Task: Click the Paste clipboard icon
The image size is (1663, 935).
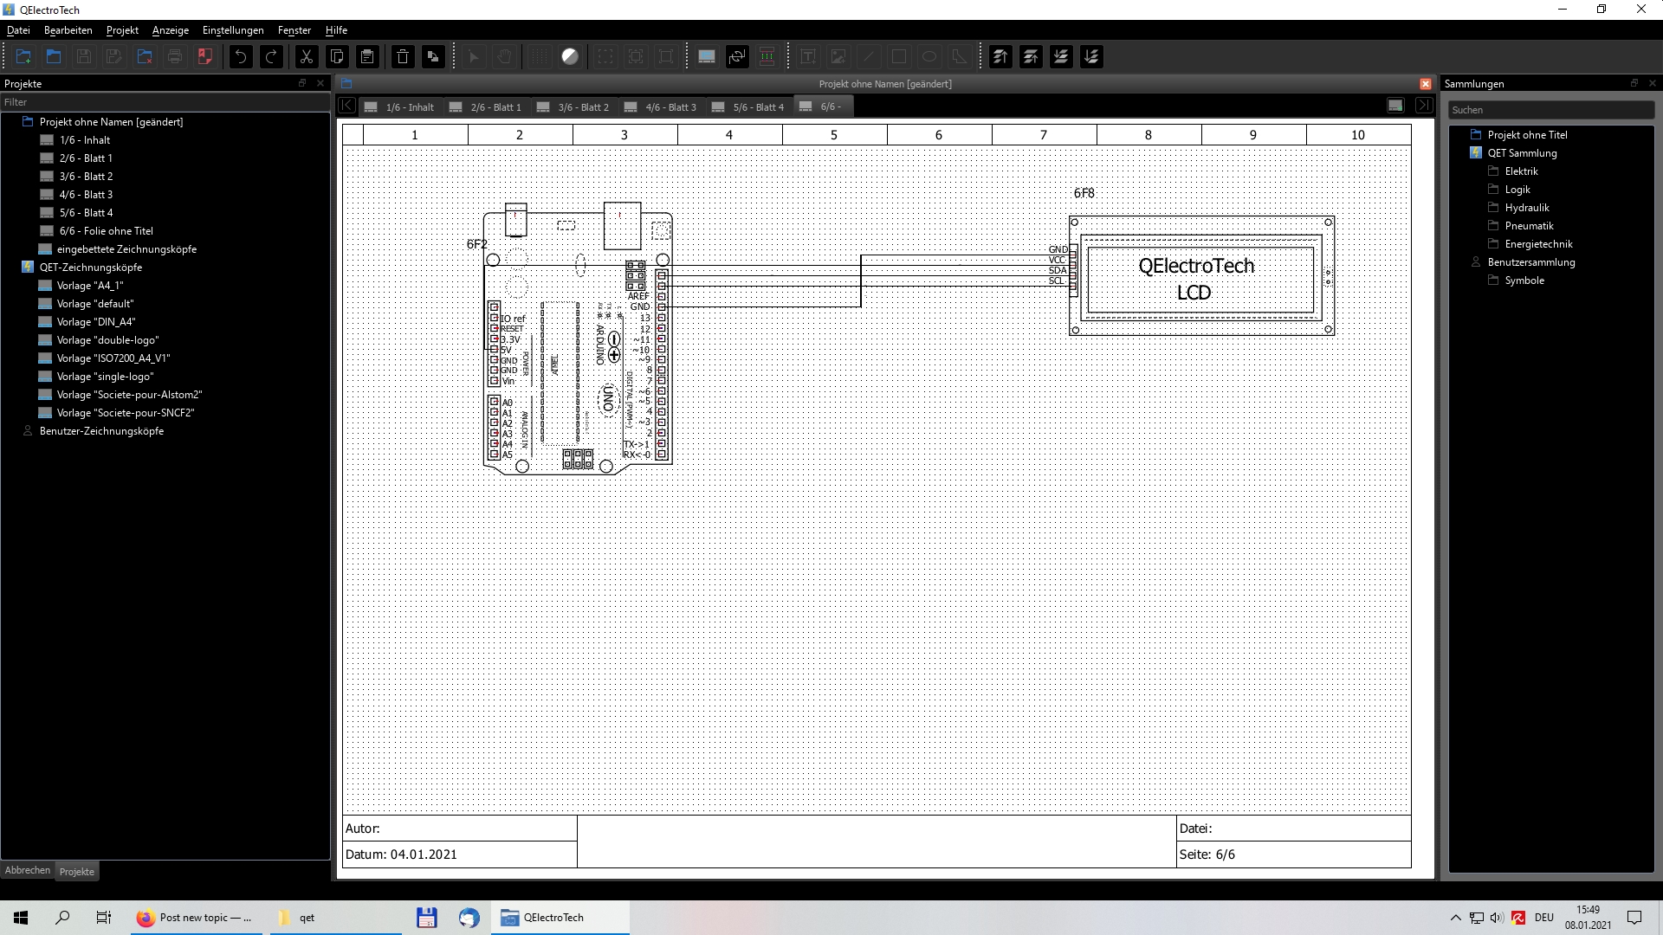Action: coord(367,57)
